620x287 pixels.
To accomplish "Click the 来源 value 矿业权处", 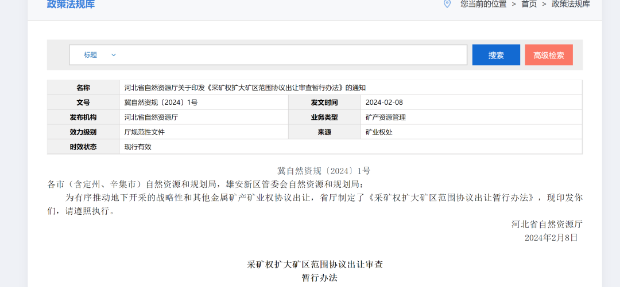I will (379, 132).
